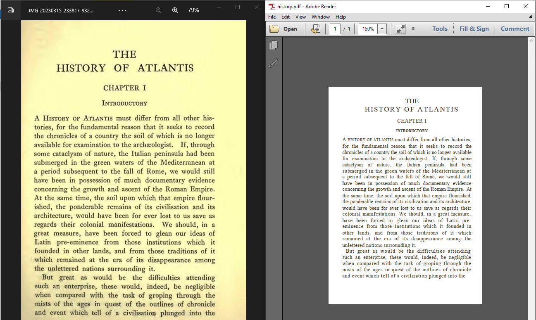Click the convert PDF page icon

(316, 29)
